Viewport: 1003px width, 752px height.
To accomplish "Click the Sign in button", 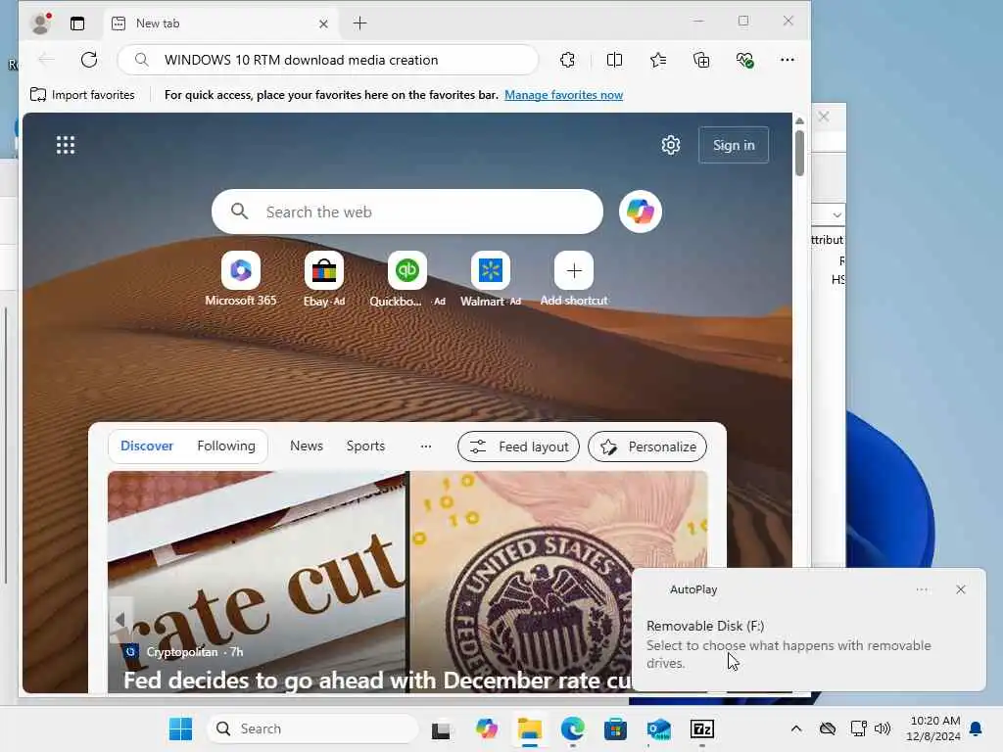I will [x=734, y=145].
